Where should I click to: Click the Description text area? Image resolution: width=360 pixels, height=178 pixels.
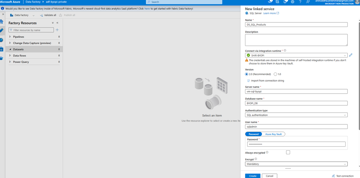[x=296, y=40]
